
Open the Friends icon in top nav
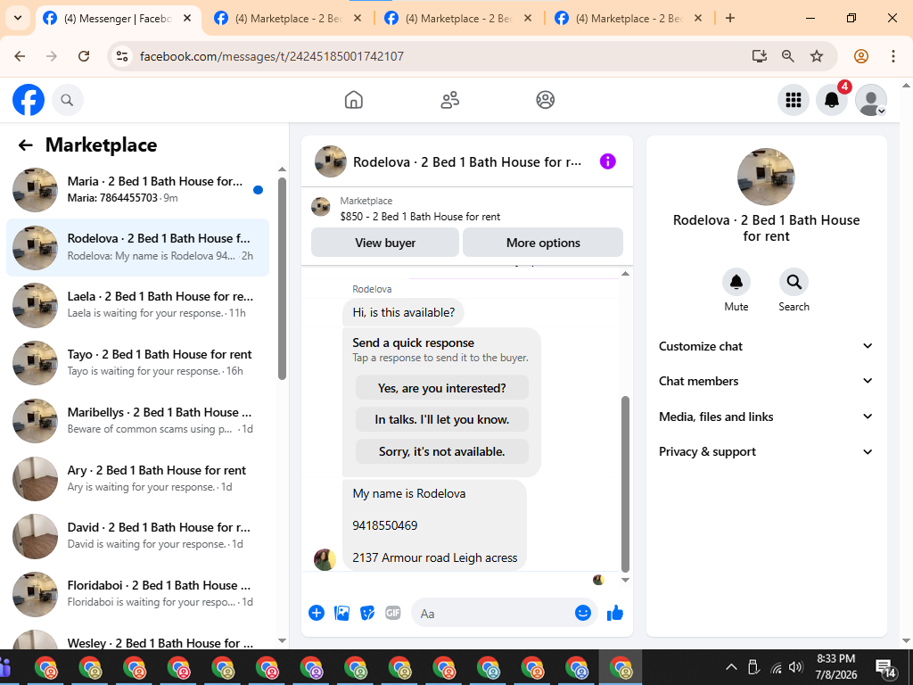click(x=449, y=100)
